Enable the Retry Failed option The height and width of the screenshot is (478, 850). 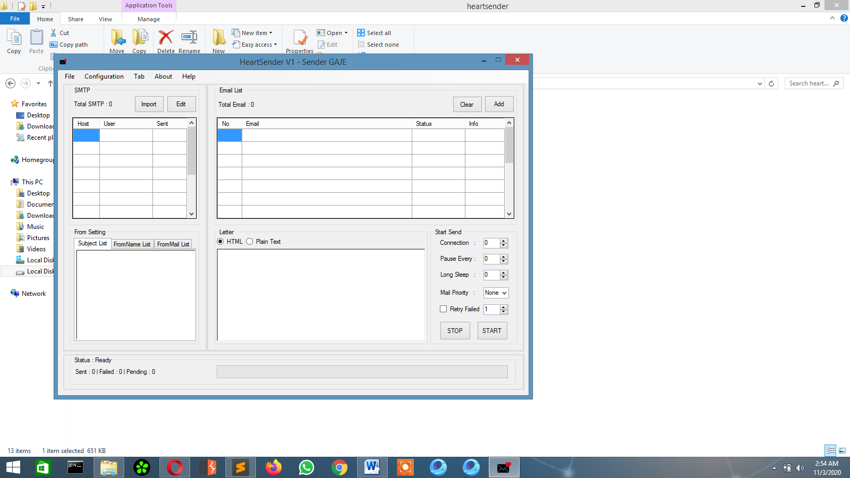point(443,309)
